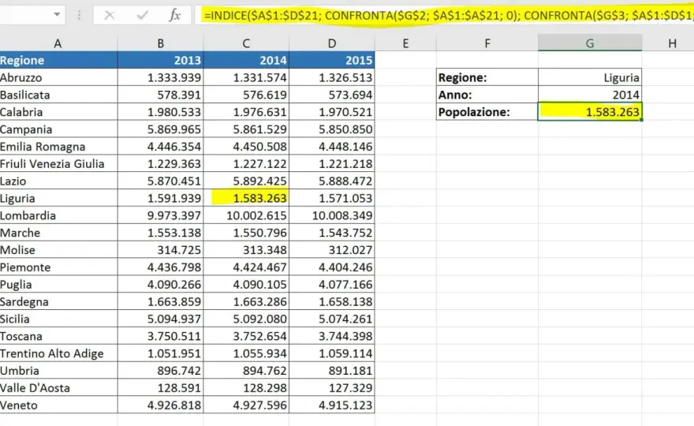Select the Toscana cell
This screenshot has height=426, width=694.
tap(59, 337)
